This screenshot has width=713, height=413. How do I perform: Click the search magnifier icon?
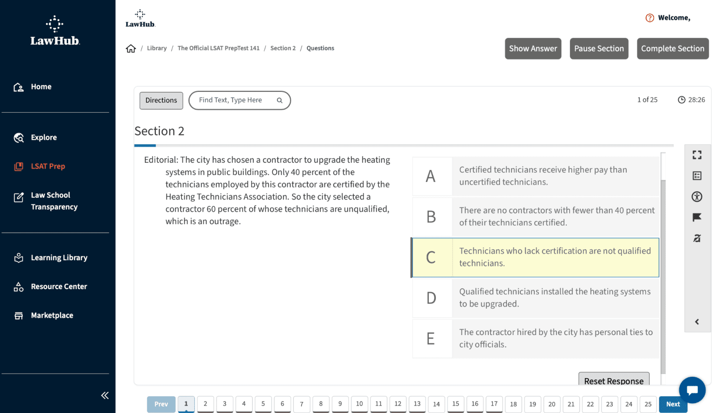[x=279, y=100]
